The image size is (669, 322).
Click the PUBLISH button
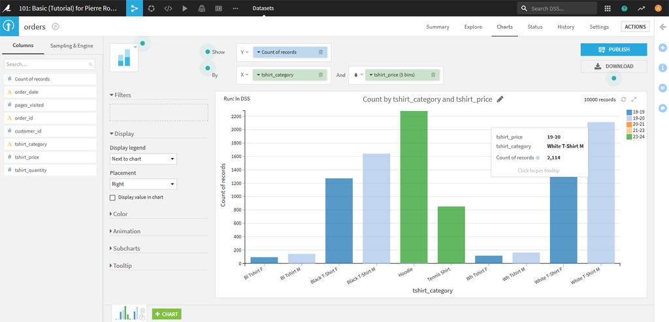613,50
